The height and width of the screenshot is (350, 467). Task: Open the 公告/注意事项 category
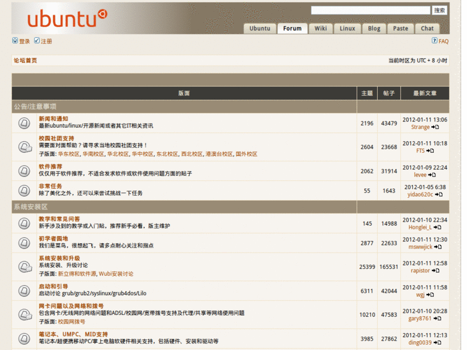35,107
